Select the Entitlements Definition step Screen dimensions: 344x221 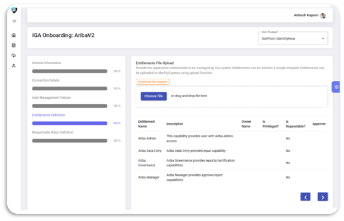point(49,115)
